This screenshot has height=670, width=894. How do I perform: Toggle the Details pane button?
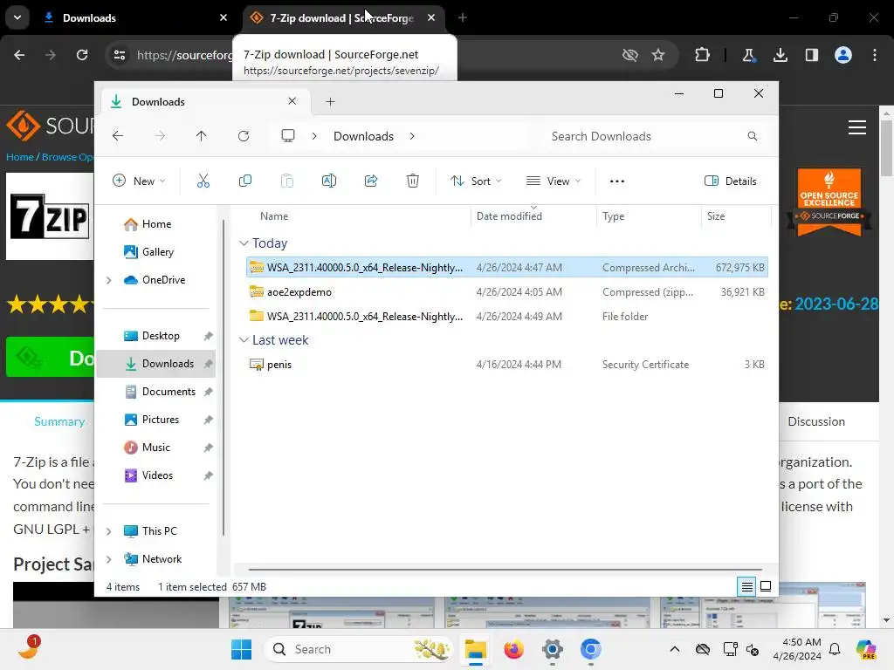pyautogui.click(x=731, y=181)
